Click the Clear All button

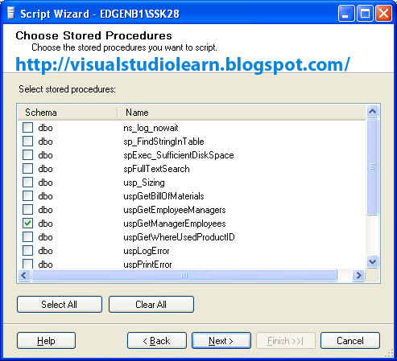[x=151, y=305]
